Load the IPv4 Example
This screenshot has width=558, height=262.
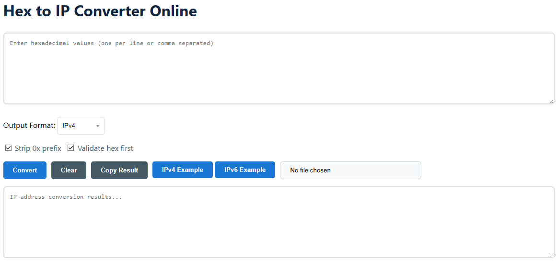click(x=182, y=170)
